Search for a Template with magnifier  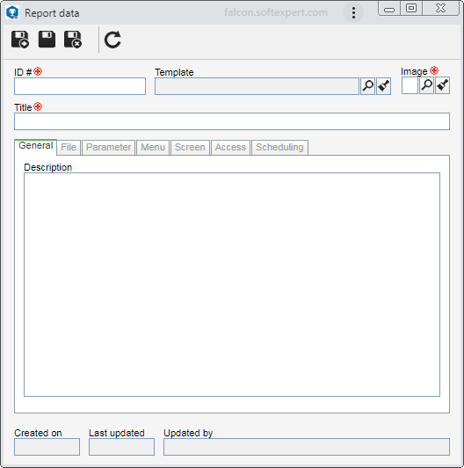coord(367,86)
